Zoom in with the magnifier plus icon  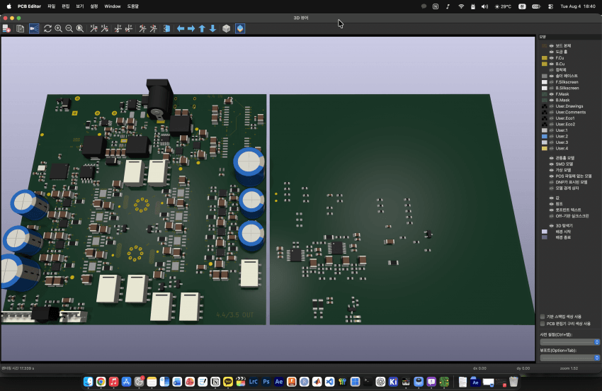tap(58, 28)
